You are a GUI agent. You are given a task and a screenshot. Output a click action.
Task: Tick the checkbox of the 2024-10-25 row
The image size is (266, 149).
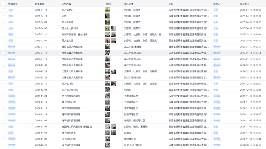point(3,145)
